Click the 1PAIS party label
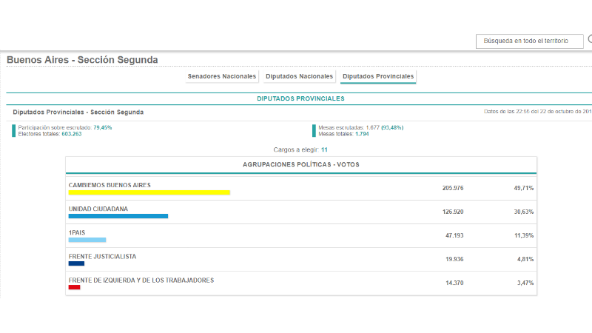 pos(77,232)
